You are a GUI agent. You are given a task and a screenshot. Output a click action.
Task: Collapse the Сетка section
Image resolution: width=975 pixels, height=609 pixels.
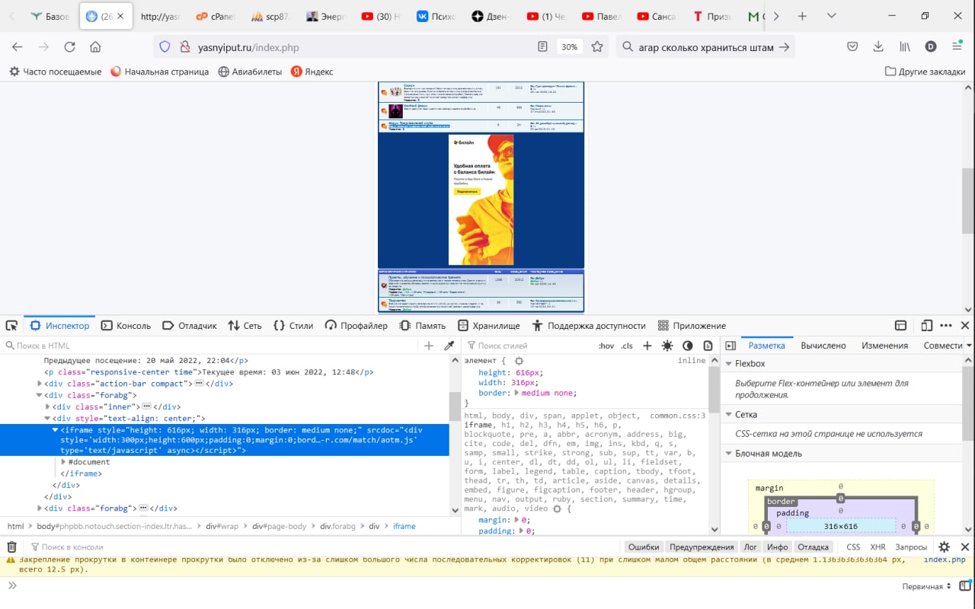pyautogui.click(x=728, y=415)
